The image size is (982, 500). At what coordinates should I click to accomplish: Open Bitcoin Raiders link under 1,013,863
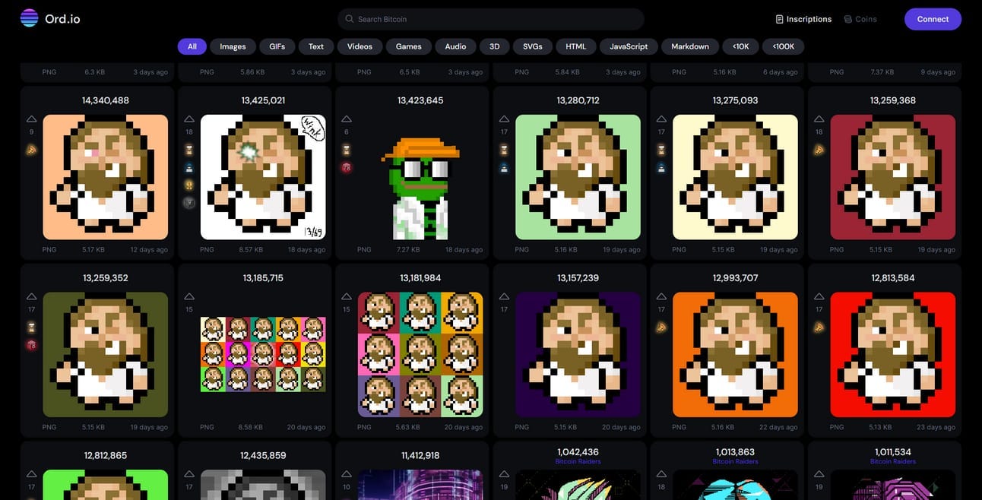735,461
